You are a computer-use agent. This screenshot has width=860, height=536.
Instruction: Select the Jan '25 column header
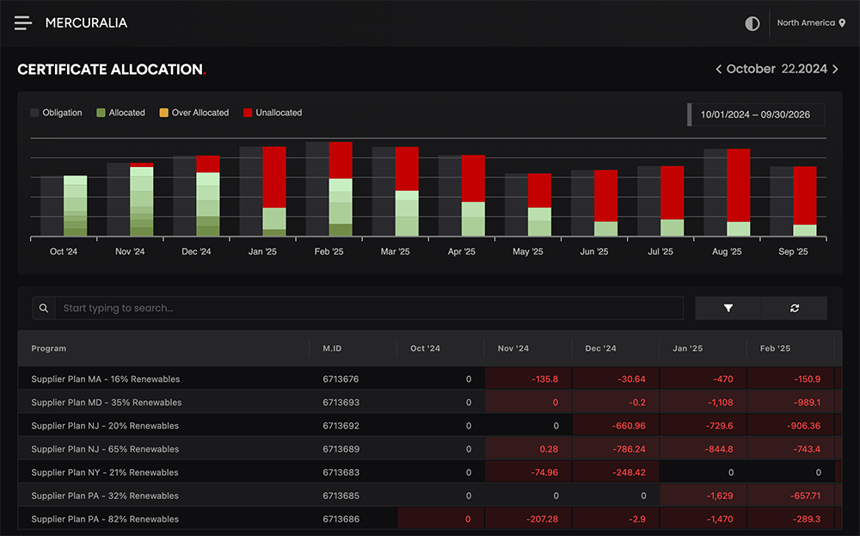(x=688, y=348)
